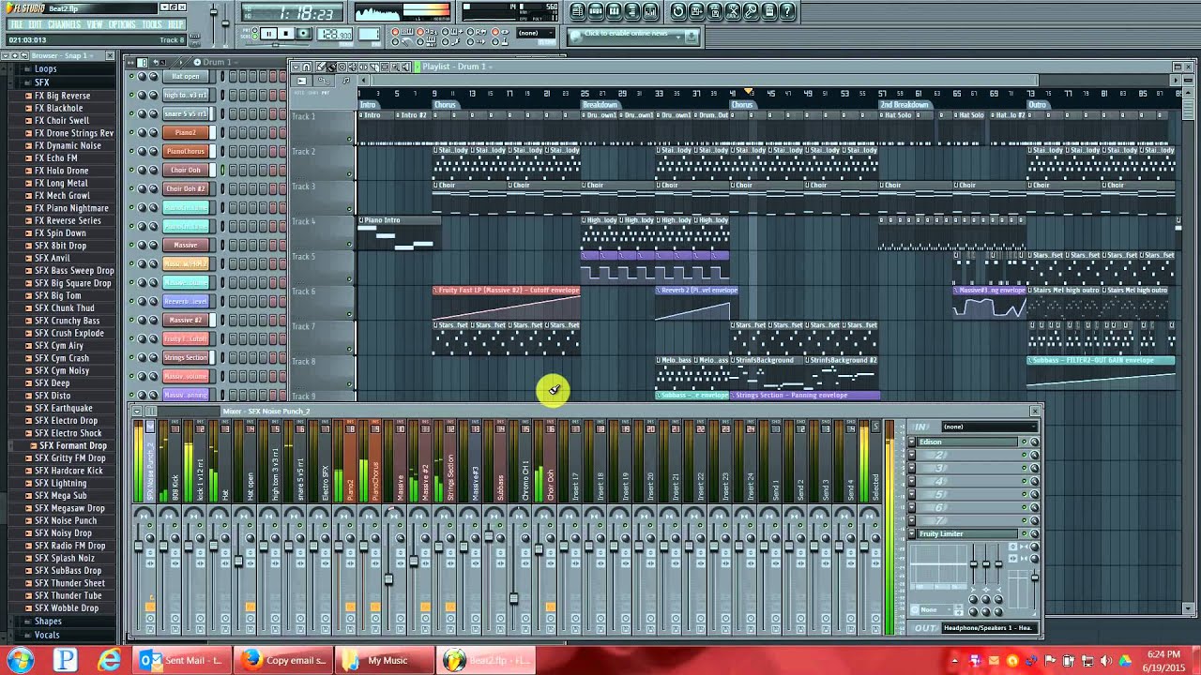Viewport: 1201px width, 675px height.
Task: Select the delete tool in Playlist toolbar
Action: 342,67
